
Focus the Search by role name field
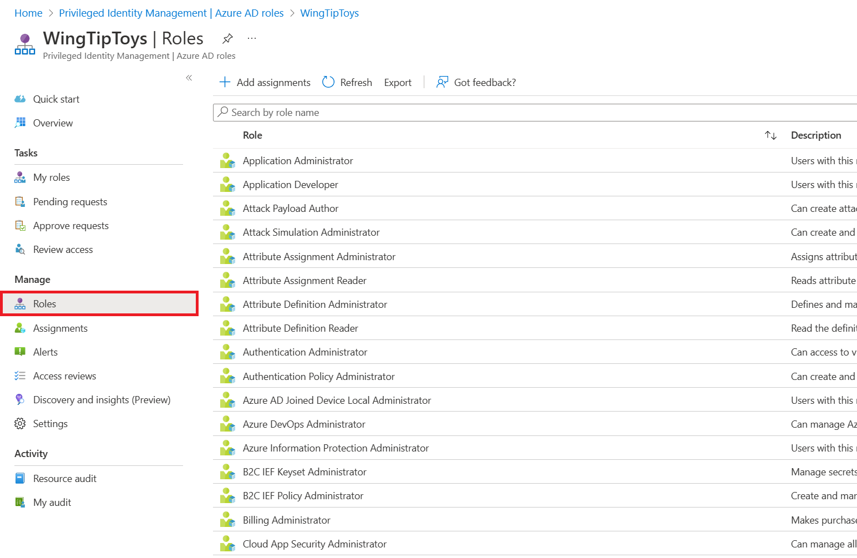(535, 112)
